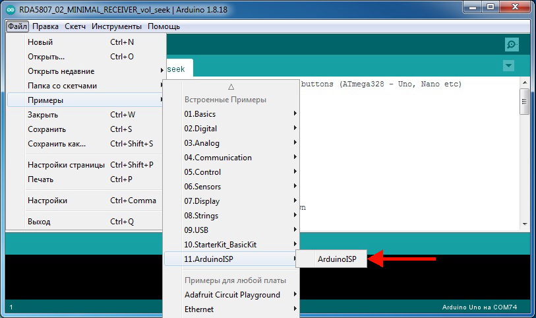
Task: Choose Открыть... menu entry
Action: click(85, 57)
